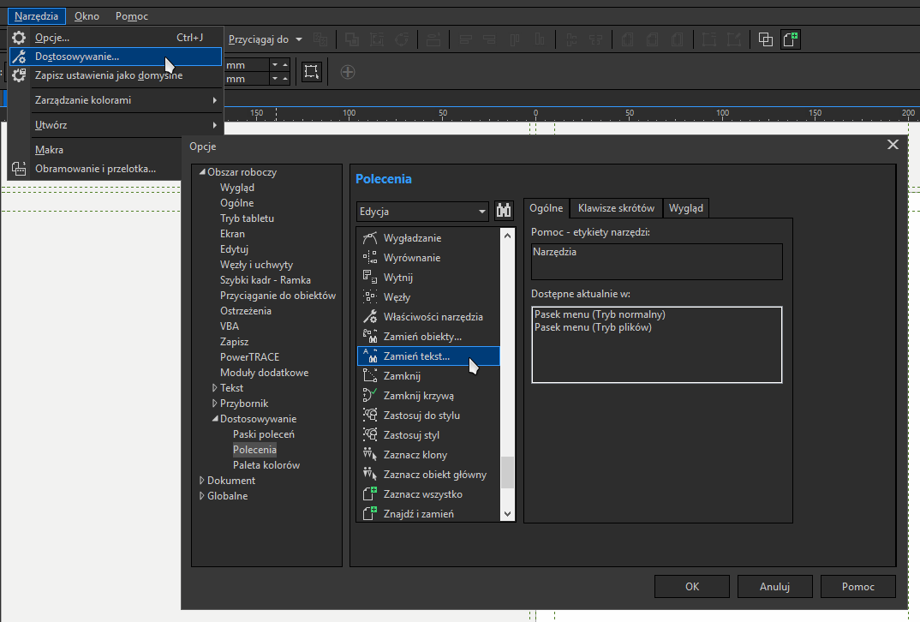Expand the Tekst tree node
This screenshot has width=920, height=622.
pos(215,388)
